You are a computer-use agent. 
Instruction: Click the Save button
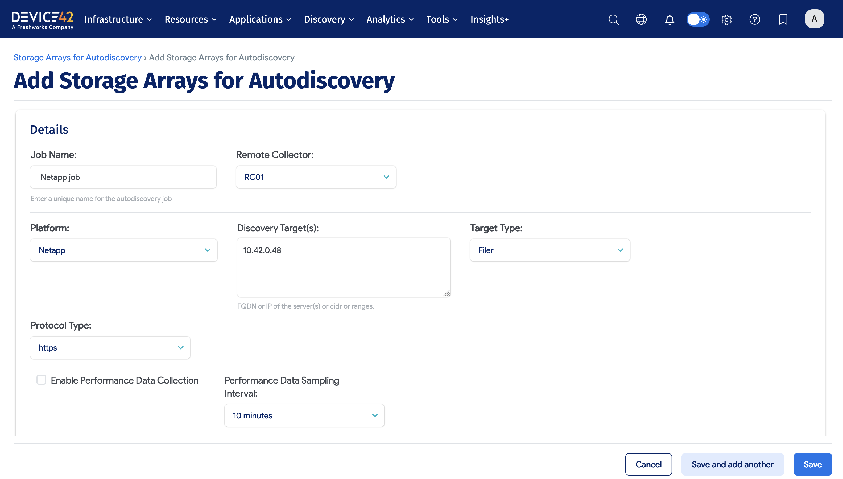tap(812, 464)
